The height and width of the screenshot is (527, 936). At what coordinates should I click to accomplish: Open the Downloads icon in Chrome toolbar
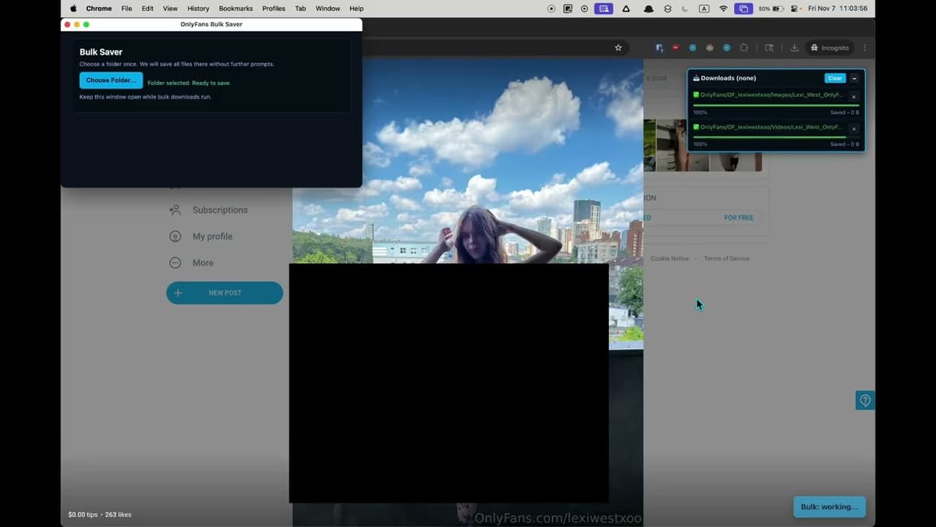pyautogui.click(x=795, y=48)
